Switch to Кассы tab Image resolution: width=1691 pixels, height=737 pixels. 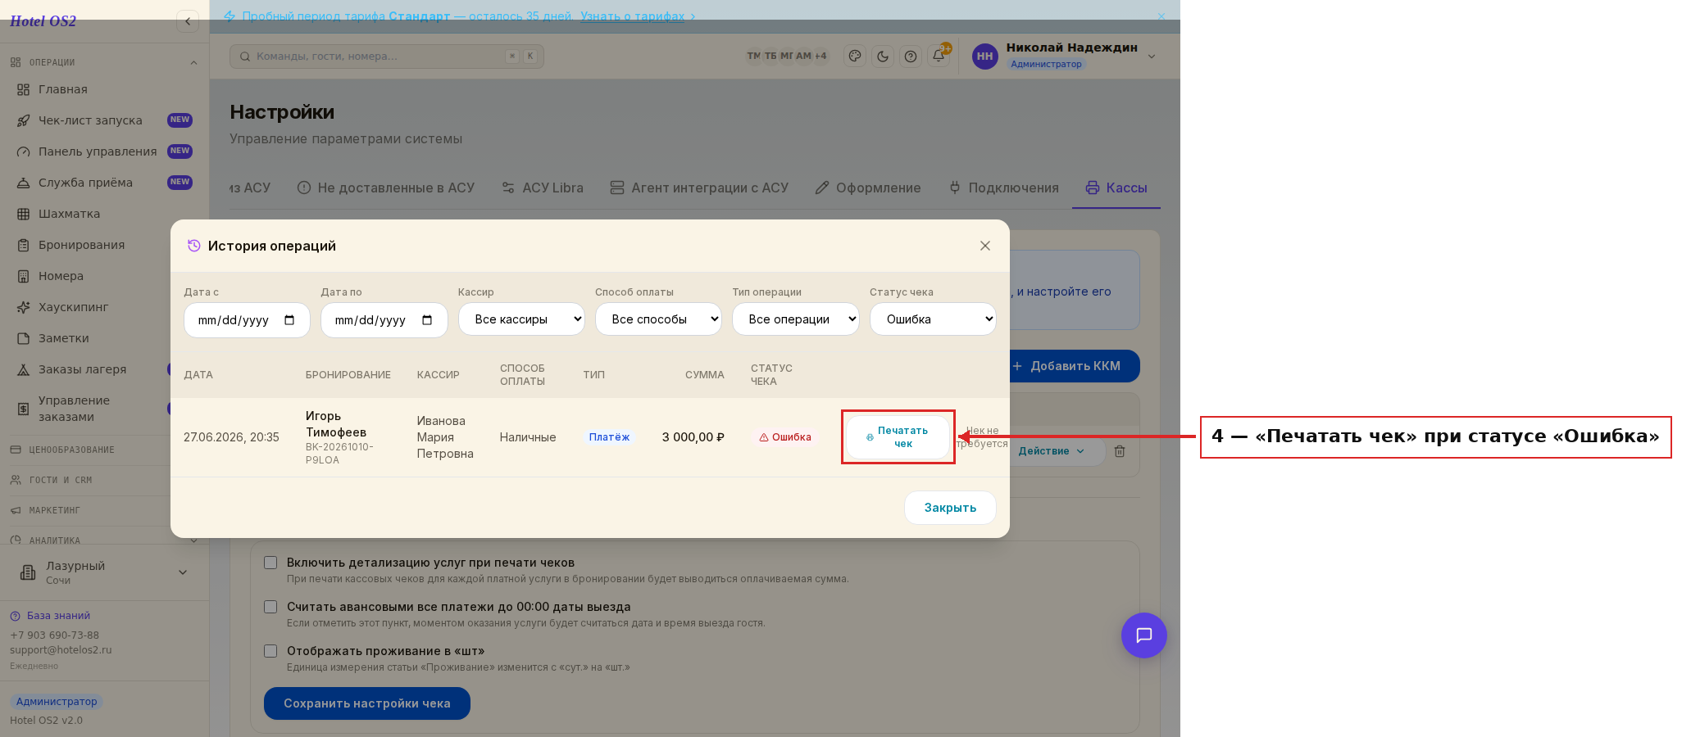pyautogui.click(x=1116, y=188)
